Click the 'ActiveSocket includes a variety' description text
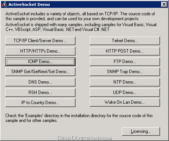This screenshot has height=141, width=169. [80, 16]
